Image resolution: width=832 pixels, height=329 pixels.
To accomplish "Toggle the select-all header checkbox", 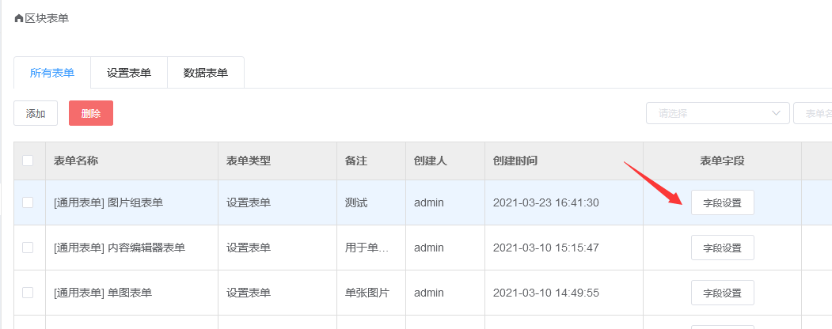I will tap(28, 161).
